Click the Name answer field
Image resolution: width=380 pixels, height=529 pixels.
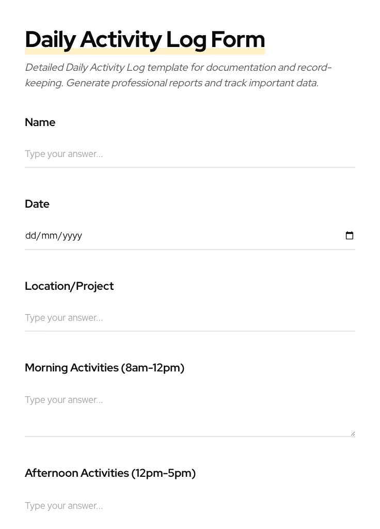189,154
